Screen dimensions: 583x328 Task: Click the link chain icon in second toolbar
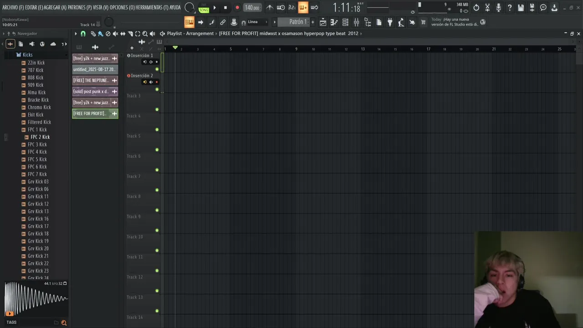click(x=223, y=22)
